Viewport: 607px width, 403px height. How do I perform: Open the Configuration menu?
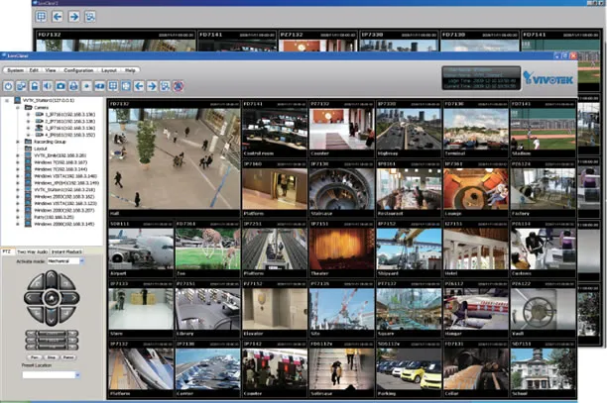78,70
